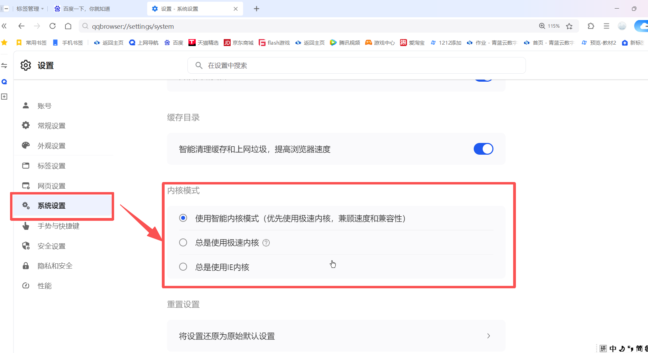The image size is (648, 353).
Task: Click the home icon in the toolbar
Action: pos(68,26)
